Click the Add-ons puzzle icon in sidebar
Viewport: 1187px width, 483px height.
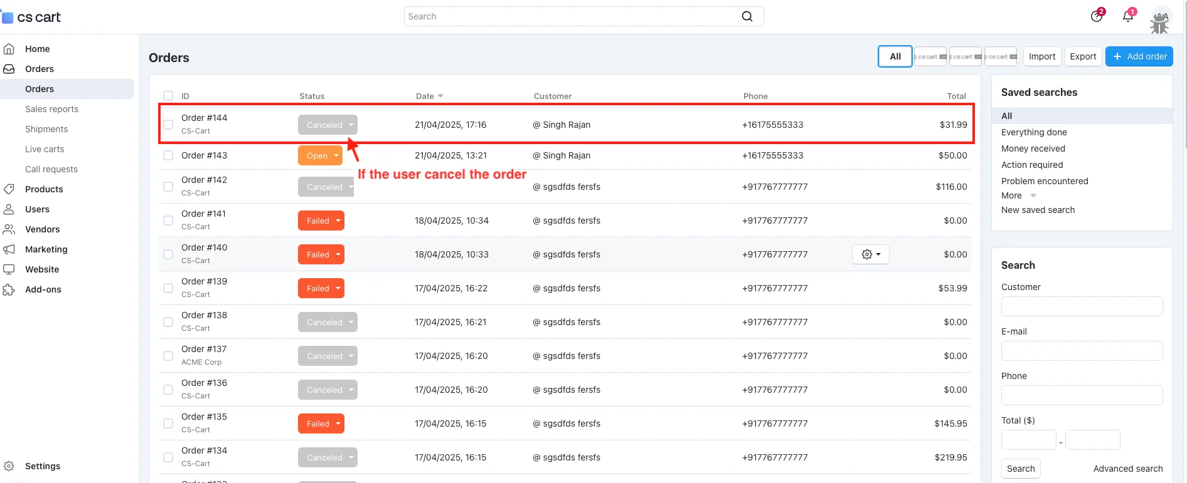pyautogui.click(x=9, y=289)
